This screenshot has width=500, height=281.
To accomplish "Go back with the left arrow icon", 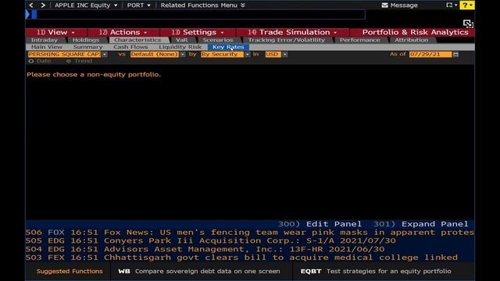I will 31,5.
